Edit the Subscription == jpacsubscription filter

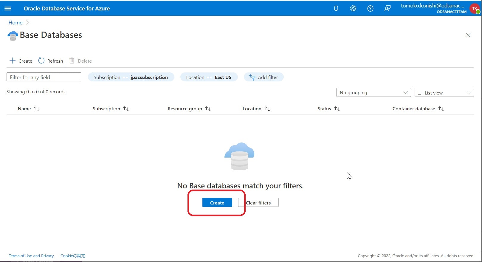[131, 77]
